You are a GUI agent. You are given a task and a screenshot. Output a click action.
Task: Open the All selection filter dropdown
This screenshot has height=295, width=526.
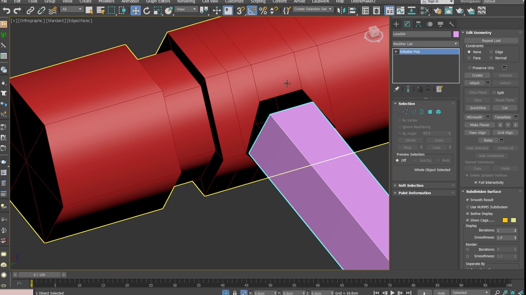tap(72, 9)
